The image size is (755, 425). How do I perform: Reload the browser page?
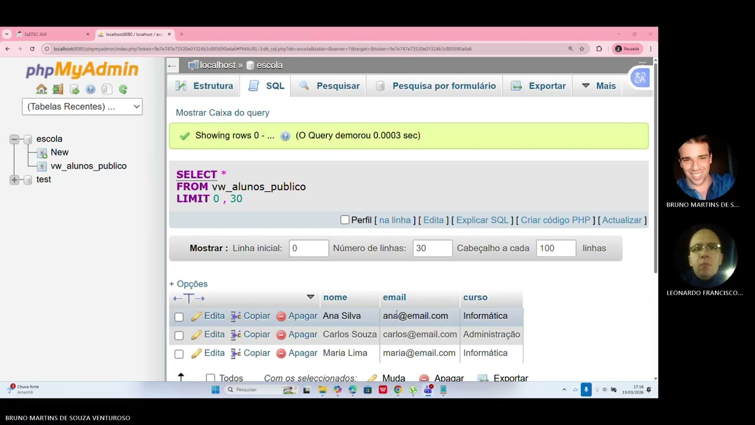32,49
